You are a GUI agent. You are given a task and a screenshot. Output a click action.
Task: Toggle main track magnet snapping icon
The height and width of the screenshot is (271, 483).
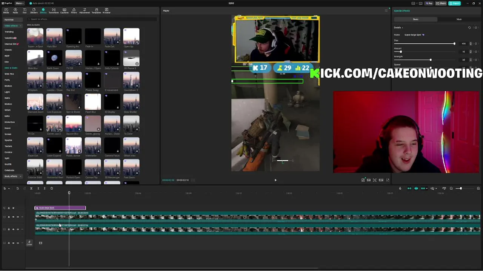[409, 188]
